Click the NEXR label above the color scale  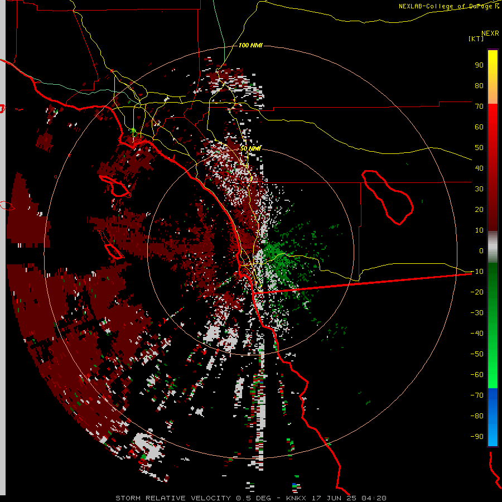(x=490, y=33)
